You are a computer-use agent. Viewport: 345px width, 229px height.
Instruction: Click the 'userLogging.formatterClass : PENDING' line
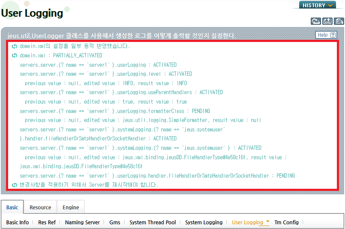pyautogui.click(x=115, y=111)
